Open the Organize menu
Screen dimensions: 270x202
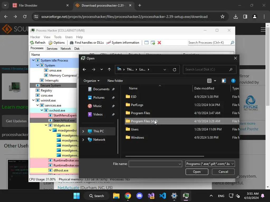(91, 81)
